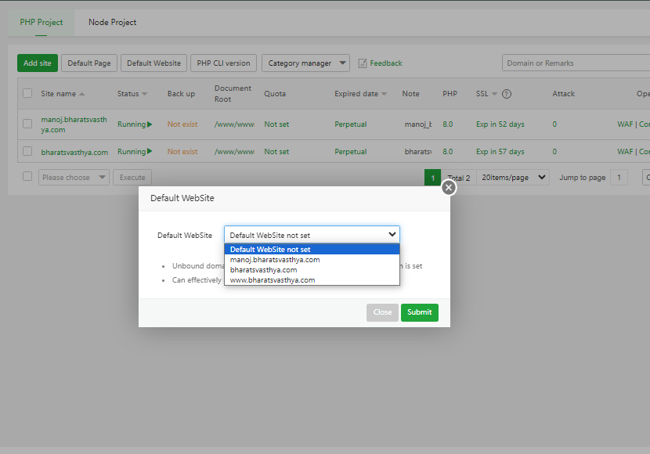Click the Feedback edit icon
This screenshot has height=454, width=650.
click(x=363, y=63)
